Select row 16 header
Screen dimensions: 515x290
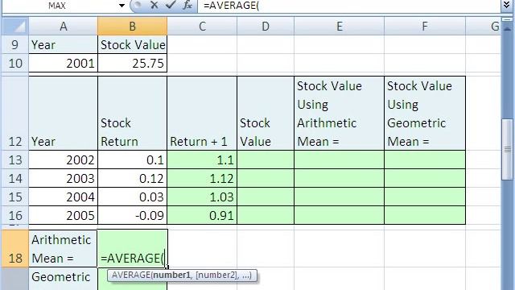click(x=15, y=215)
